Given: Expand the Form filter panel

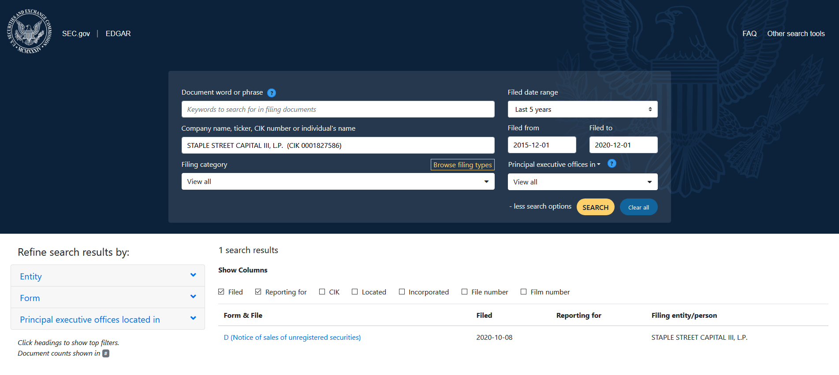Looking at the screenshot, I should click(x=108, y=298).
